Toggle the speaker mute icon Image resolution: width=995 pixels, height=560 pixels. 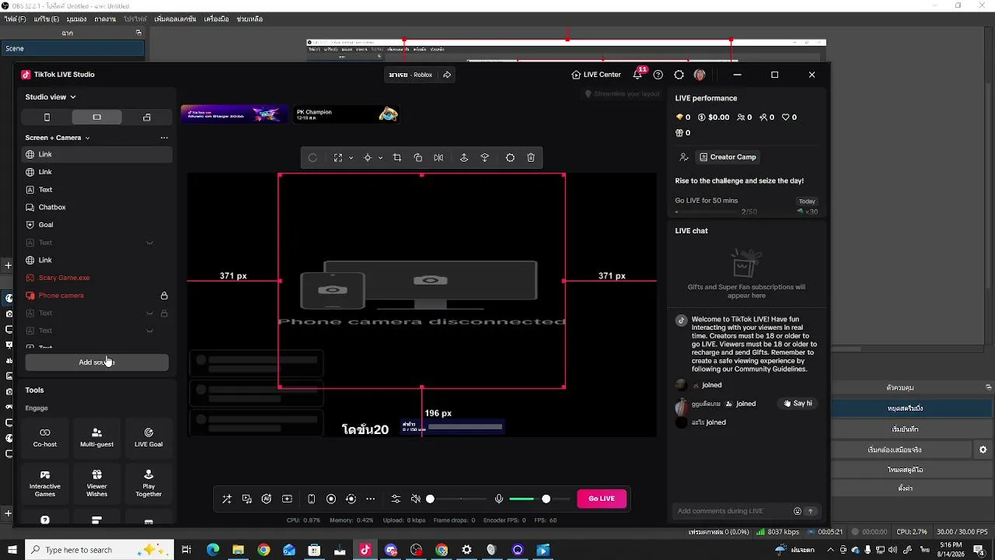pos(416,499)
